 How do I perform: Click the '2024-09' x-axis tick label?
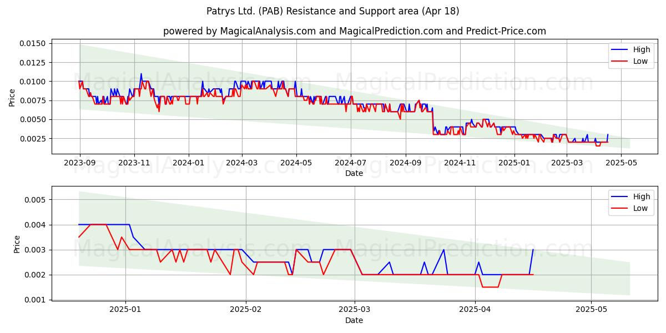click(405, 163)
